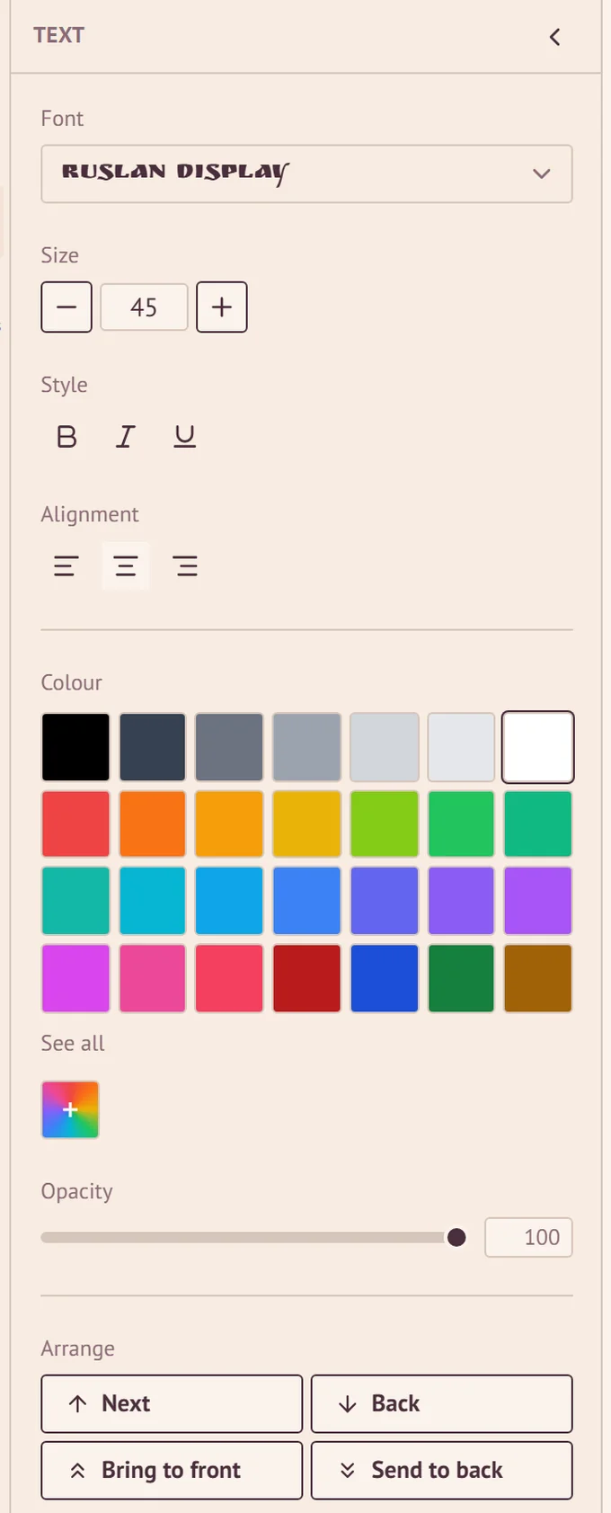Click the Send to back button
The height and width of the screenshot is (1513, 611).
(x=442, y=1471)
